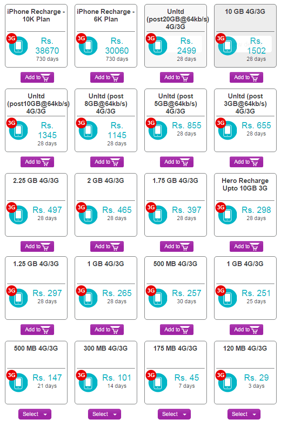286x424 pixels.
Task: Add the Rs. 1345 plan to cart
Action: pos(37,162)
